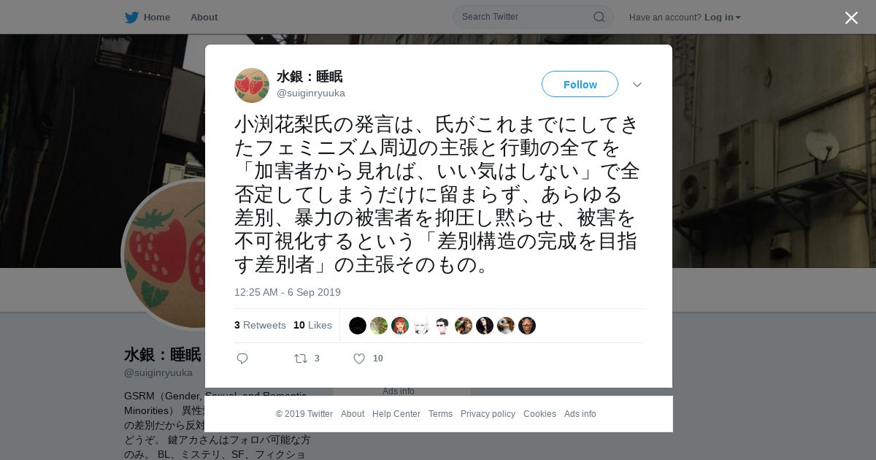
Task: Click the Twitter bird Home icon
Action: coord(131,18)
